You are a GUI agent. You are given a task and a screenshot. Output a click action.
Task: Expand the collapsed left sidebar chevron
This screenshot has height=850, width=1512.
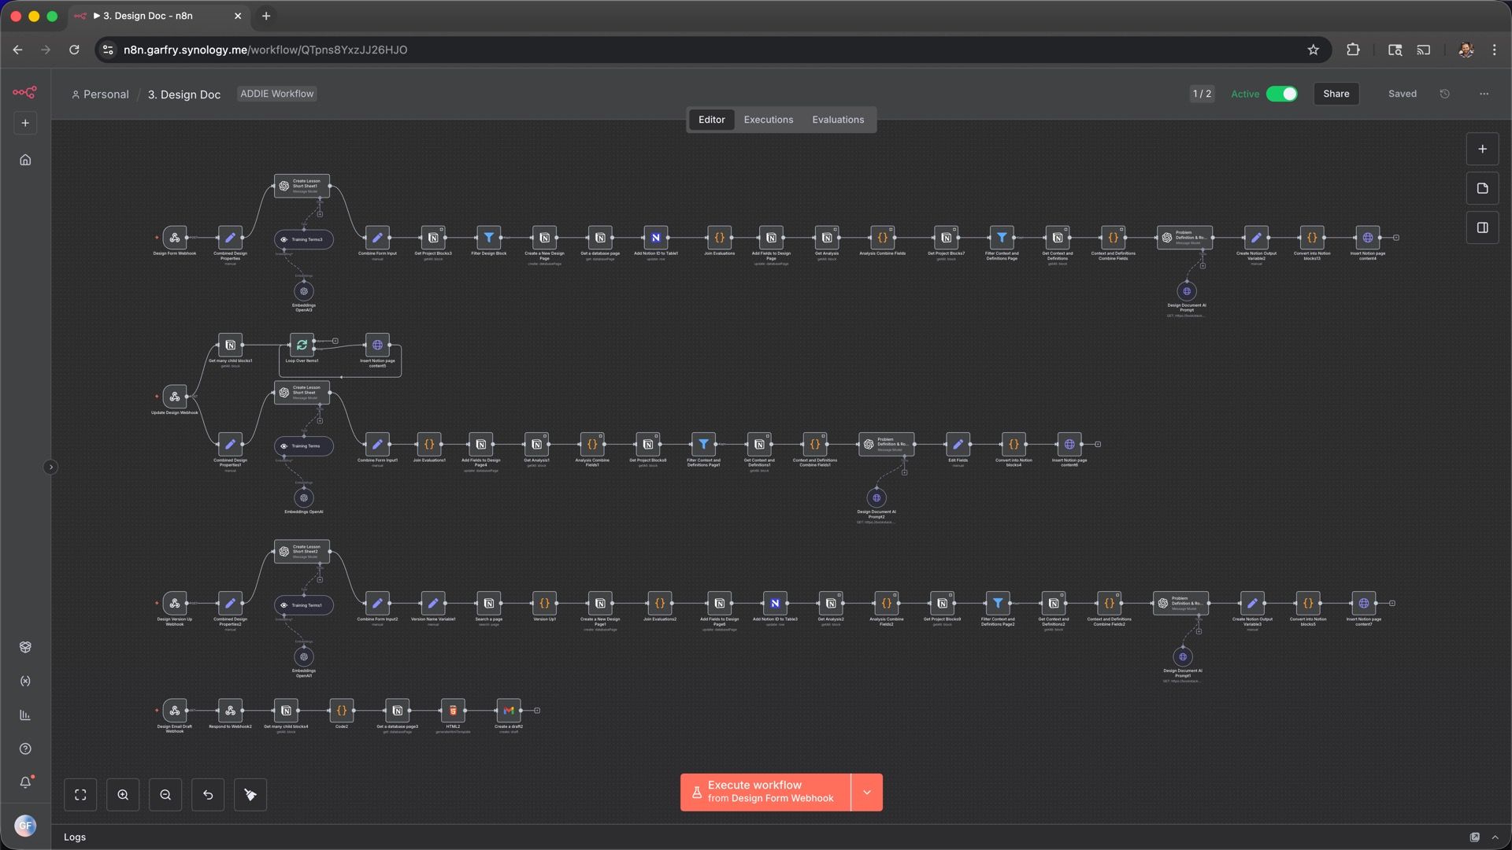click(50, 468)
